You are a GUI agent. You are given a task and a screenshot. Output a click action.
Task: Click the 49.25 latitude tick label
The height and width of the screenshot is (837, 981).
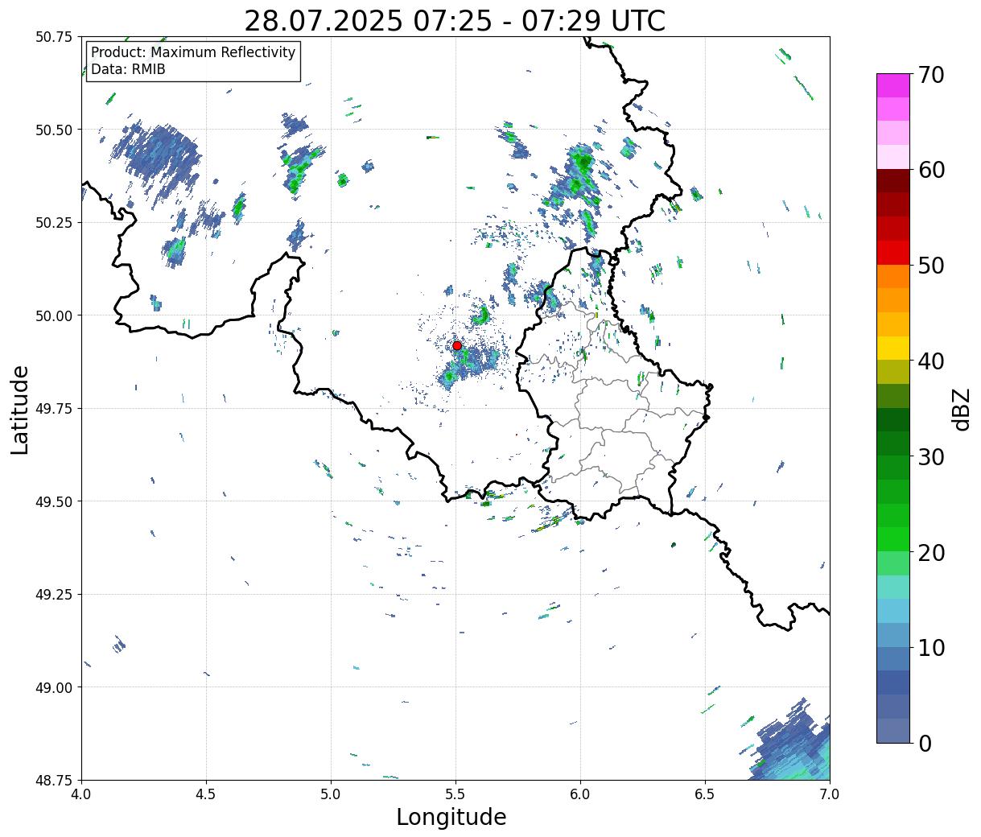point(54,595)
